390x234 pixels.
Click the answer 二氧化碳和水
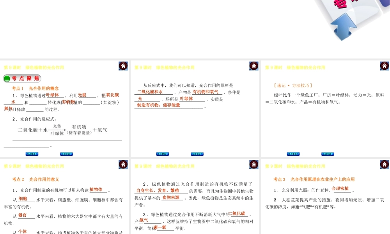pyautogui.click(x=150, y=92)
